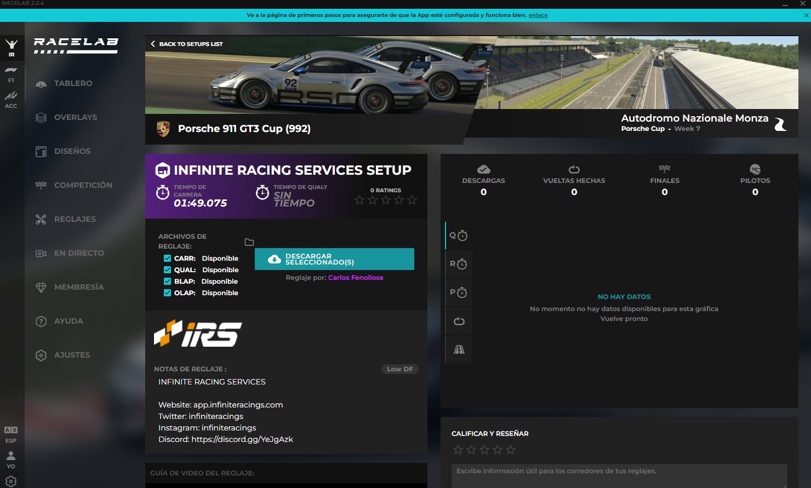
Task: Uncheck the QUAL setup file checkbox
Action: 167,269
